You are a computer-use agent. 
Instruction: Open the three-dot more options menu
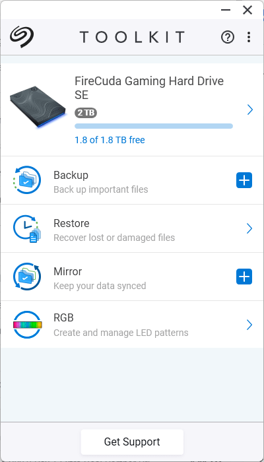(x=249, y=37)
